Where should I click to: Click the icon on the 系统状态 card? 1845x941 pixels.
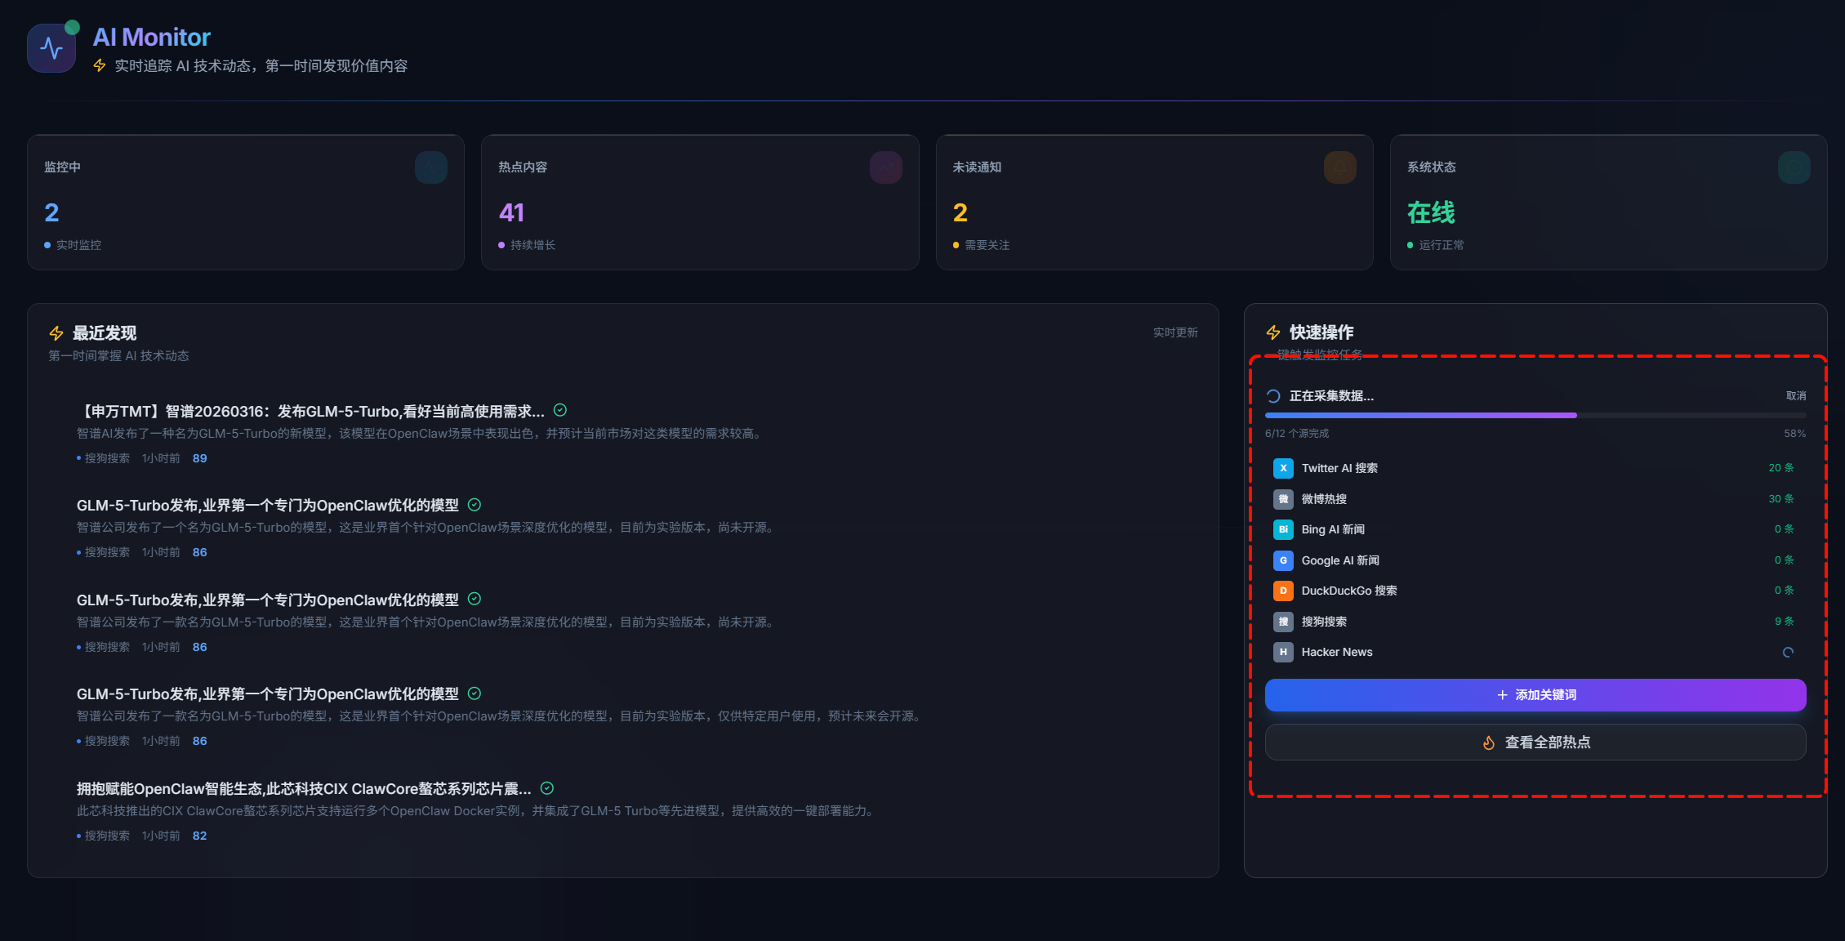point(1794,167)
